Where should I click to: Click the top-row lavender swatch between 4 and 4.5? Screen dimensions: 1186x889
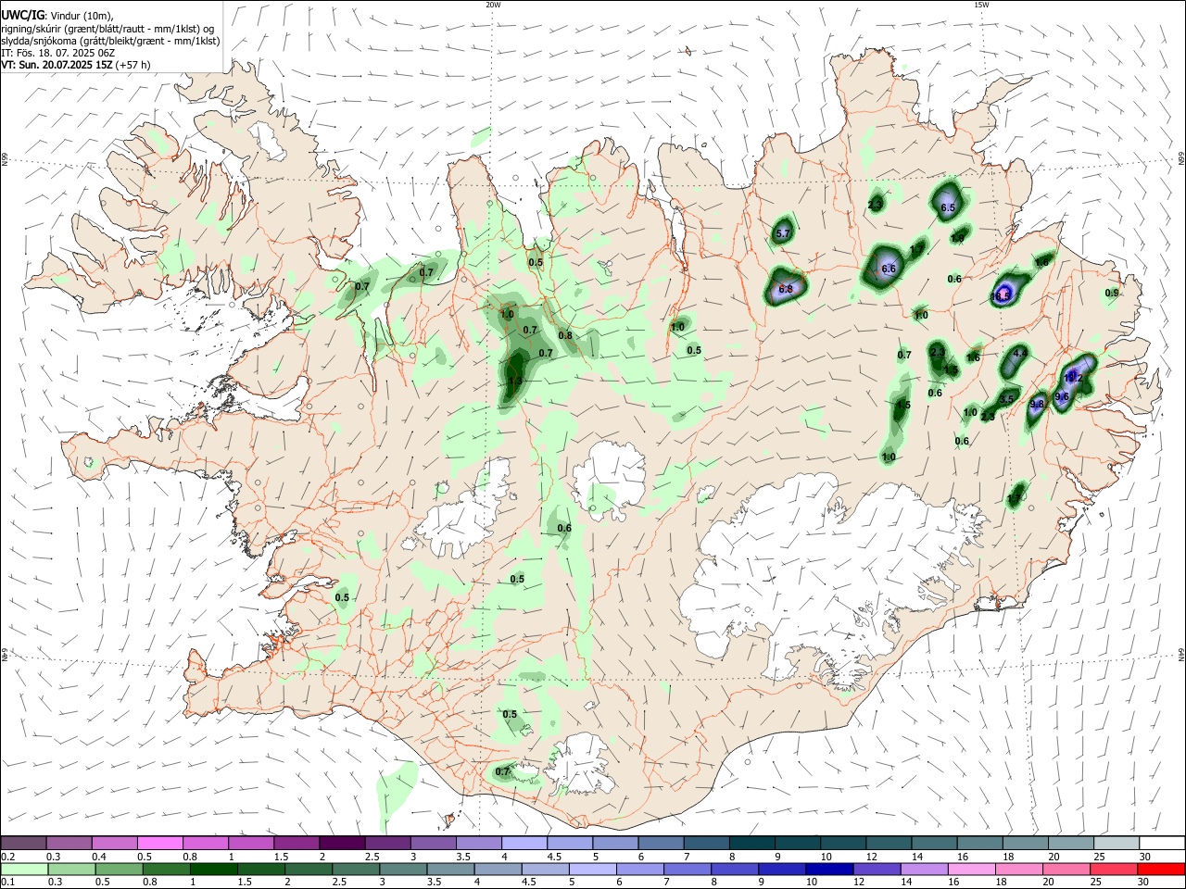(x=524, y=843)
